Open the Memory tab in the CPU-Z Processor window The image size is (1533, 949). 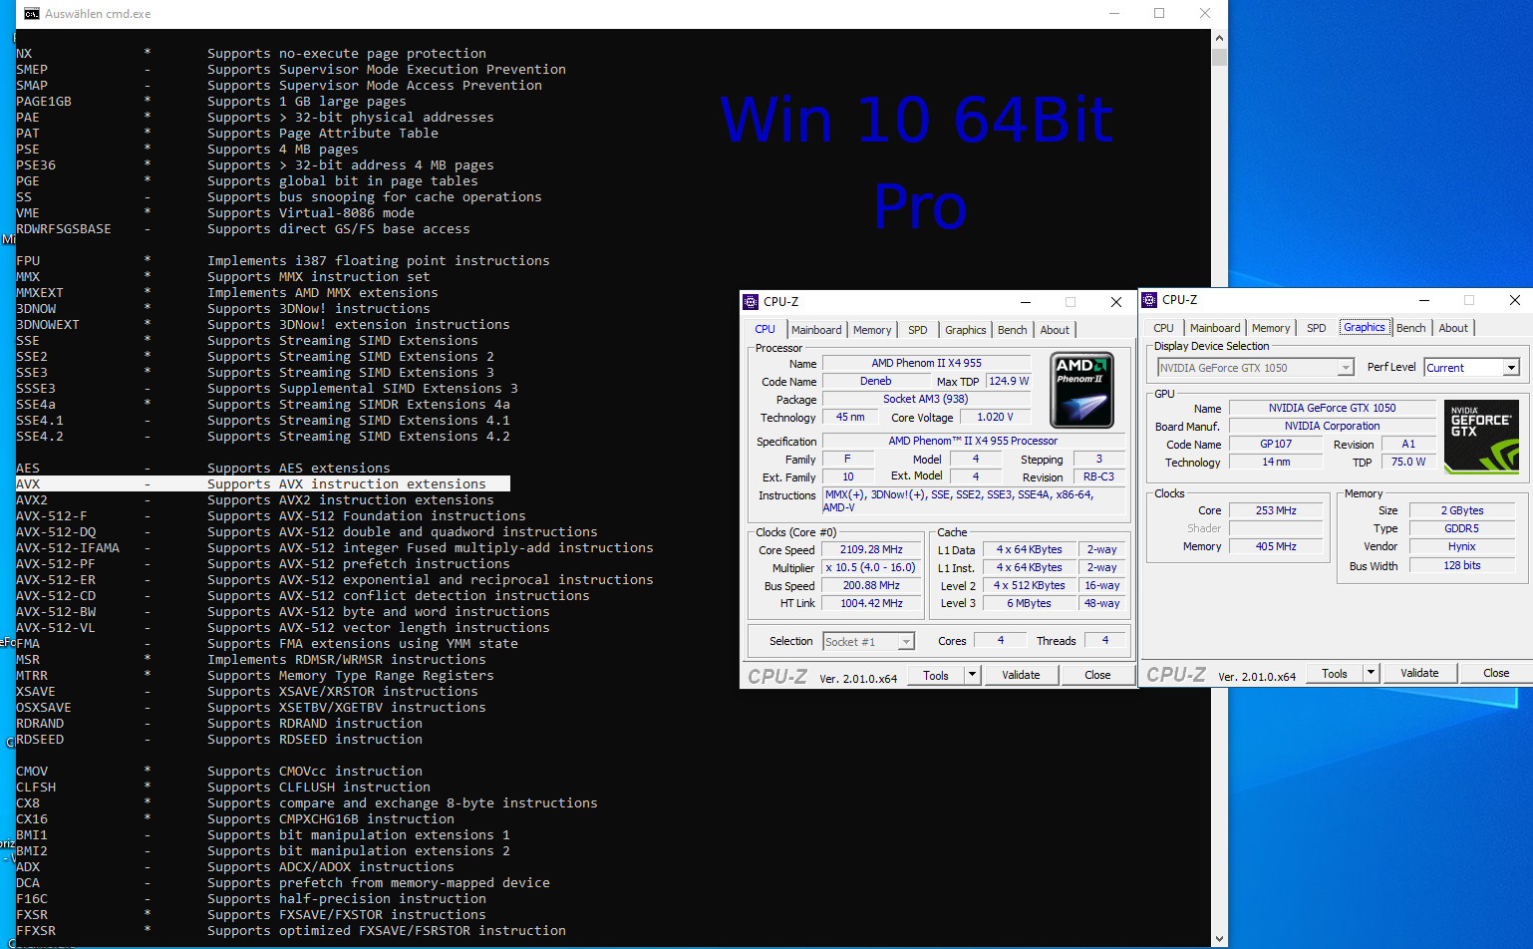[x=872, y=330]
